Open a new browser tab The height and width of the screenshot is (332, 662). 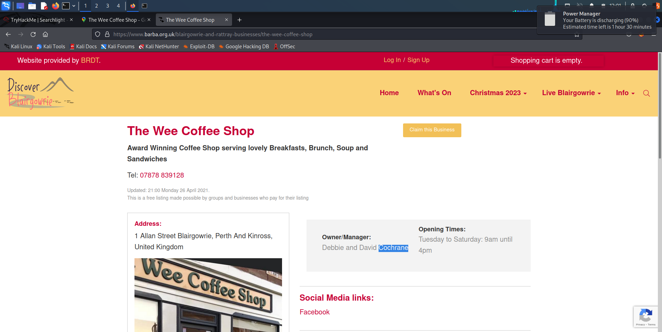point(239,20)
